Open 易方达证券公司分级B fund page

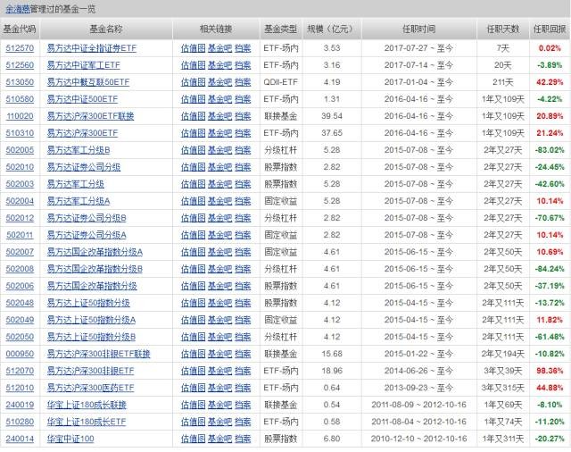pyautogui.click(x=87, y=218)
